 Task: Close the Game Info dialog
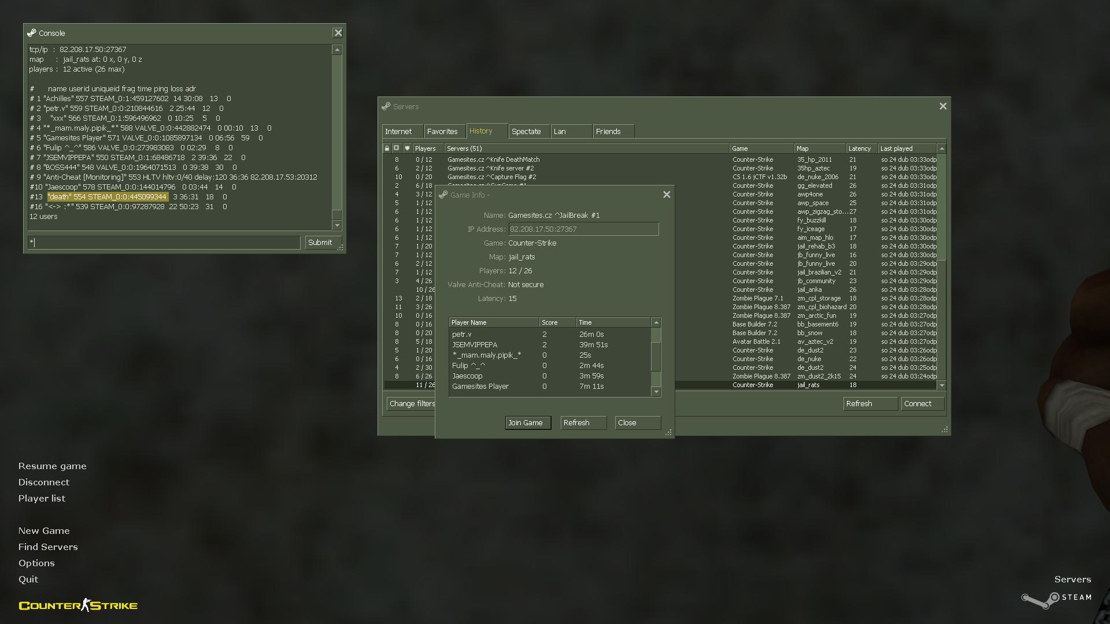pos(667,195)
